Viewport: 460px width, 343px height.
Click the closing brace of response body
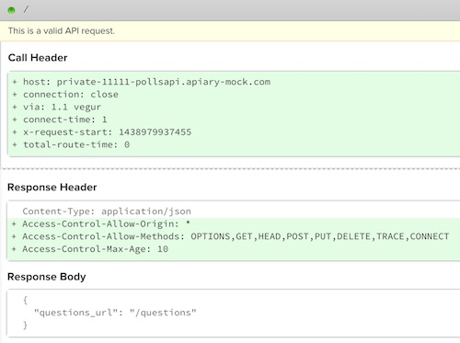pyautogui.click(x=25, y=326)
